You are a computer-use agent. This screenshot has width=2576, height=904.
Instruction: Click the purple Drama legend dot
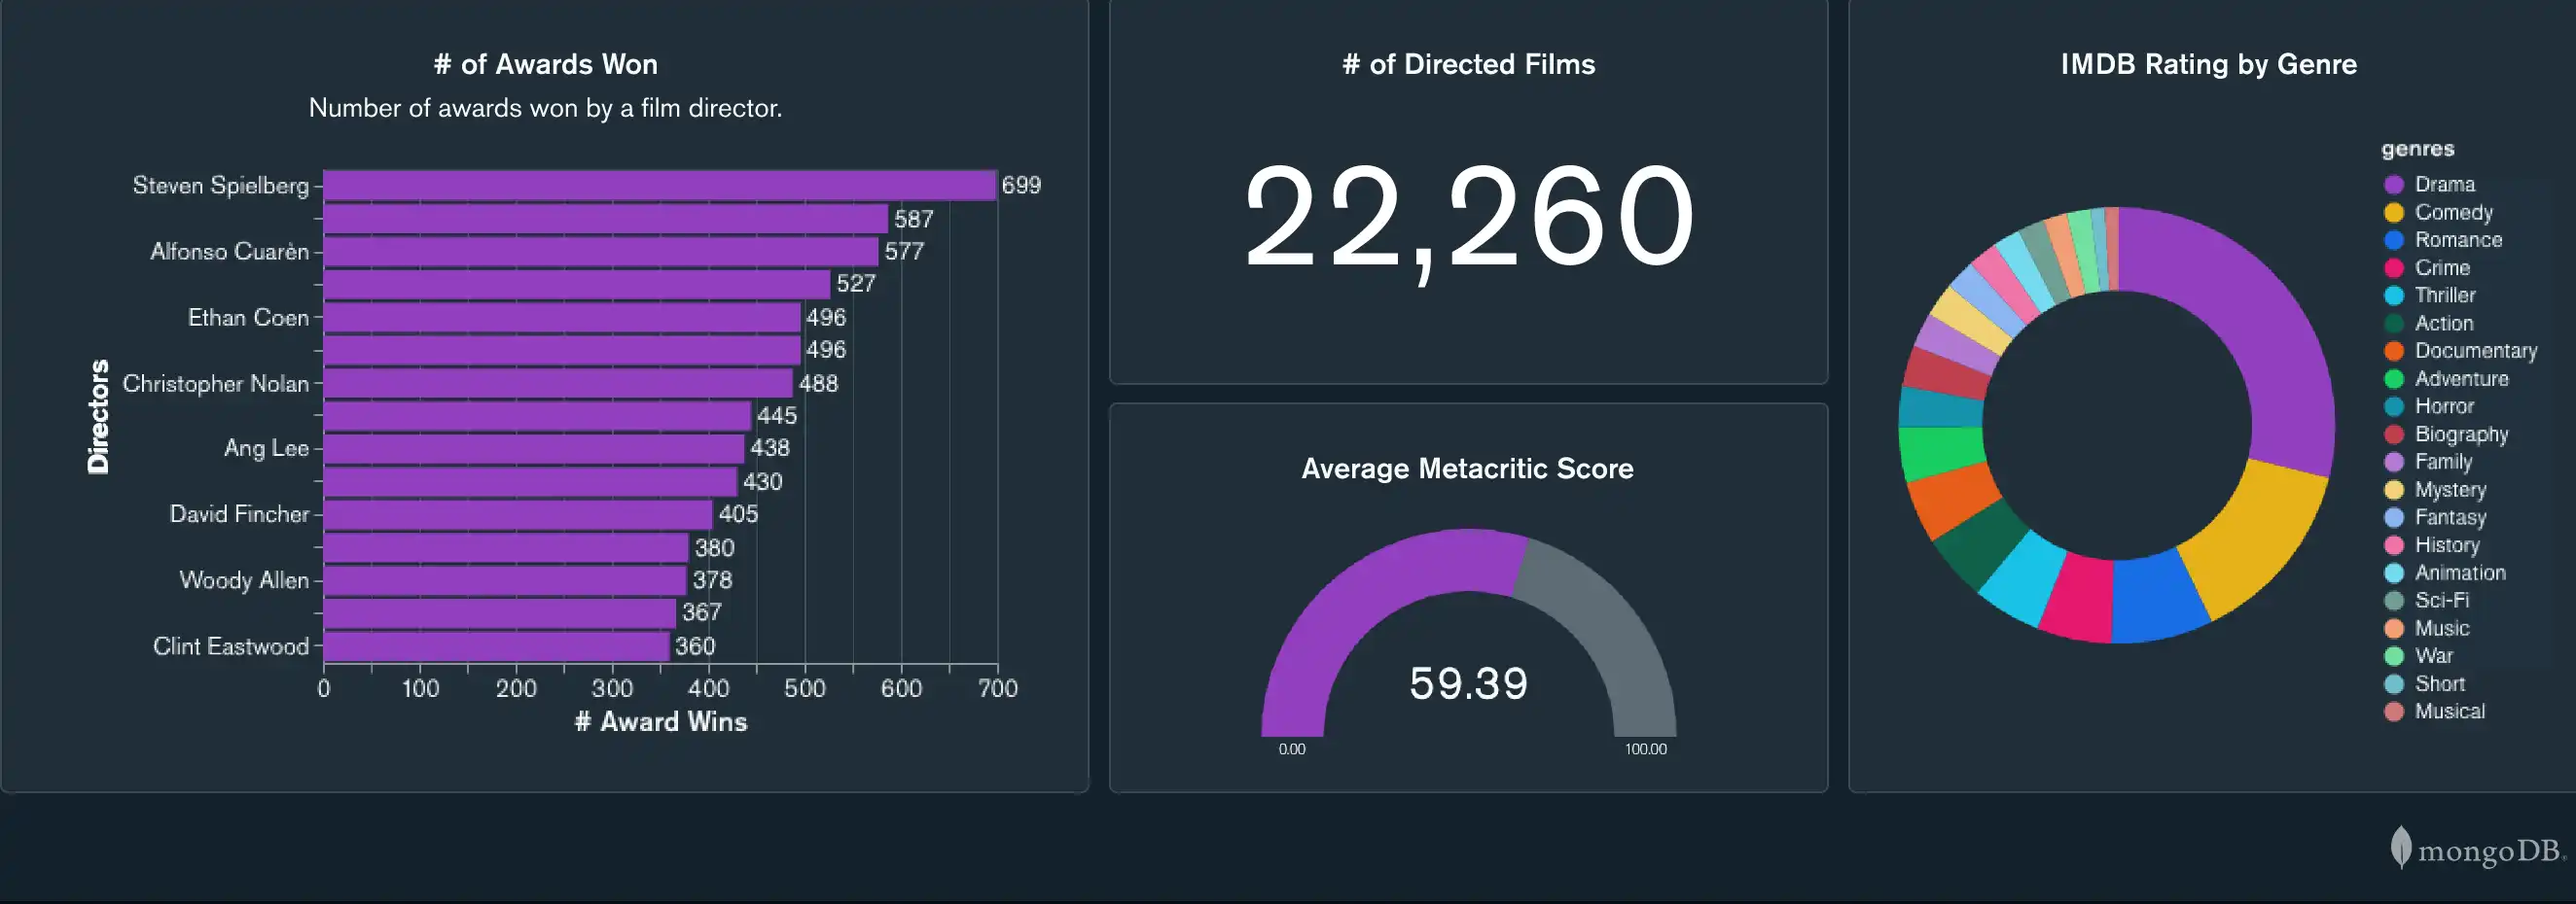click(2394, 185)
